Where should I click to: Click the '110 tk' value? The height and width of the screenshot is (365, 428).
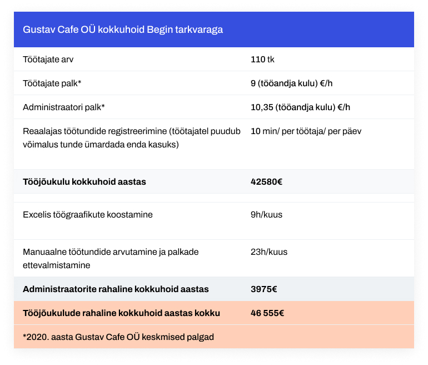pyautogui.click(x=262, y=60)
